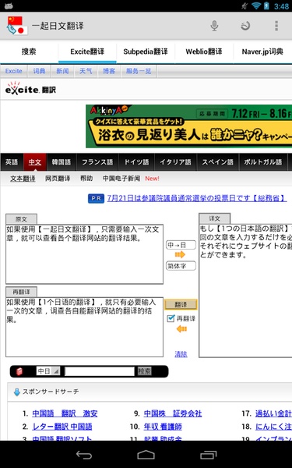
Task: Tap the Android back button
Action: (x=84, y=455)
